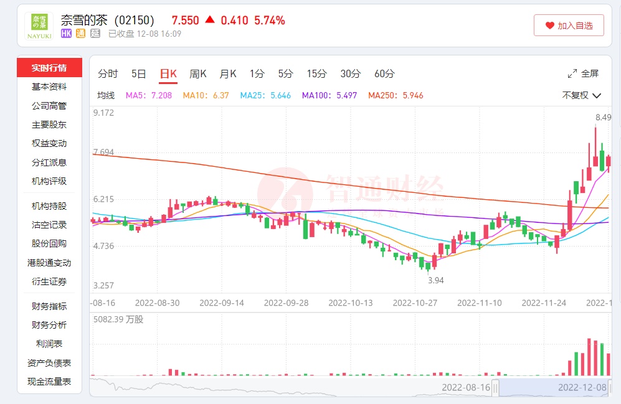Click the stock name 奈雪的茶 (02150)

pyautogui.click(x=107, y=20)
